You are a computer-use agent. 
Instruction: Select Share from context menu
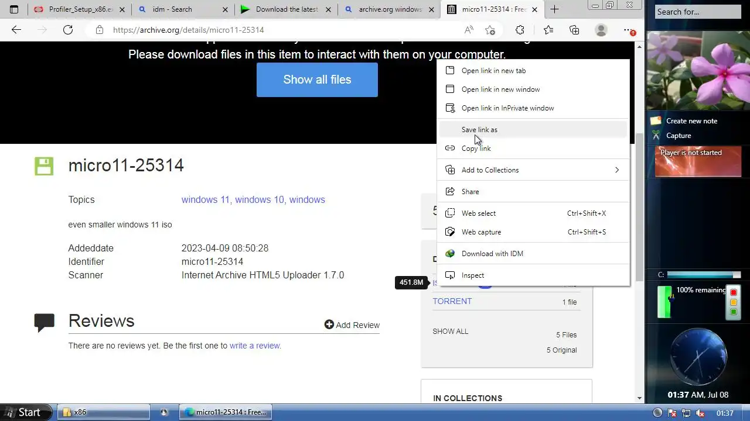tap(533, 192)
